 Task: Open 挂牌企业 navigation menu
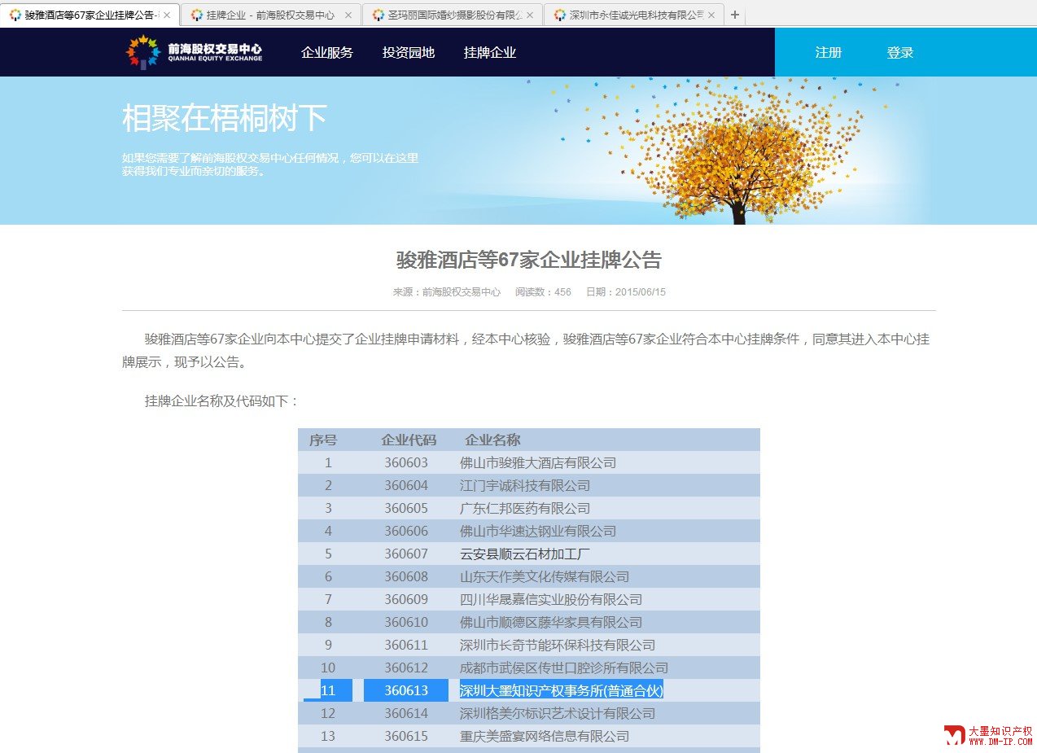click(x=490, y=52)
